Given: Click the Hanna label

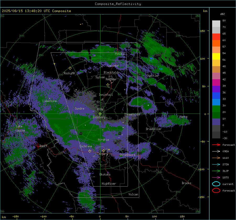Looking at the screenshot, I should [x=183, y=117].
